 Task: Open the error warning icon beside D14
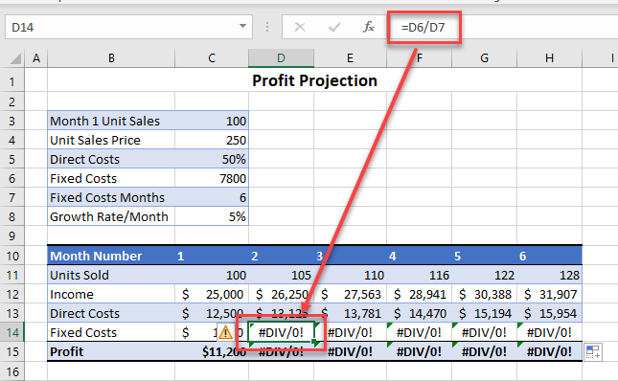point(225,332)
